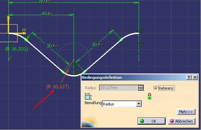Image resolution: width=201 pixels, height=130 pixels.
Task: Select Radius in the Bemaßung combo box
Action: 119,104
